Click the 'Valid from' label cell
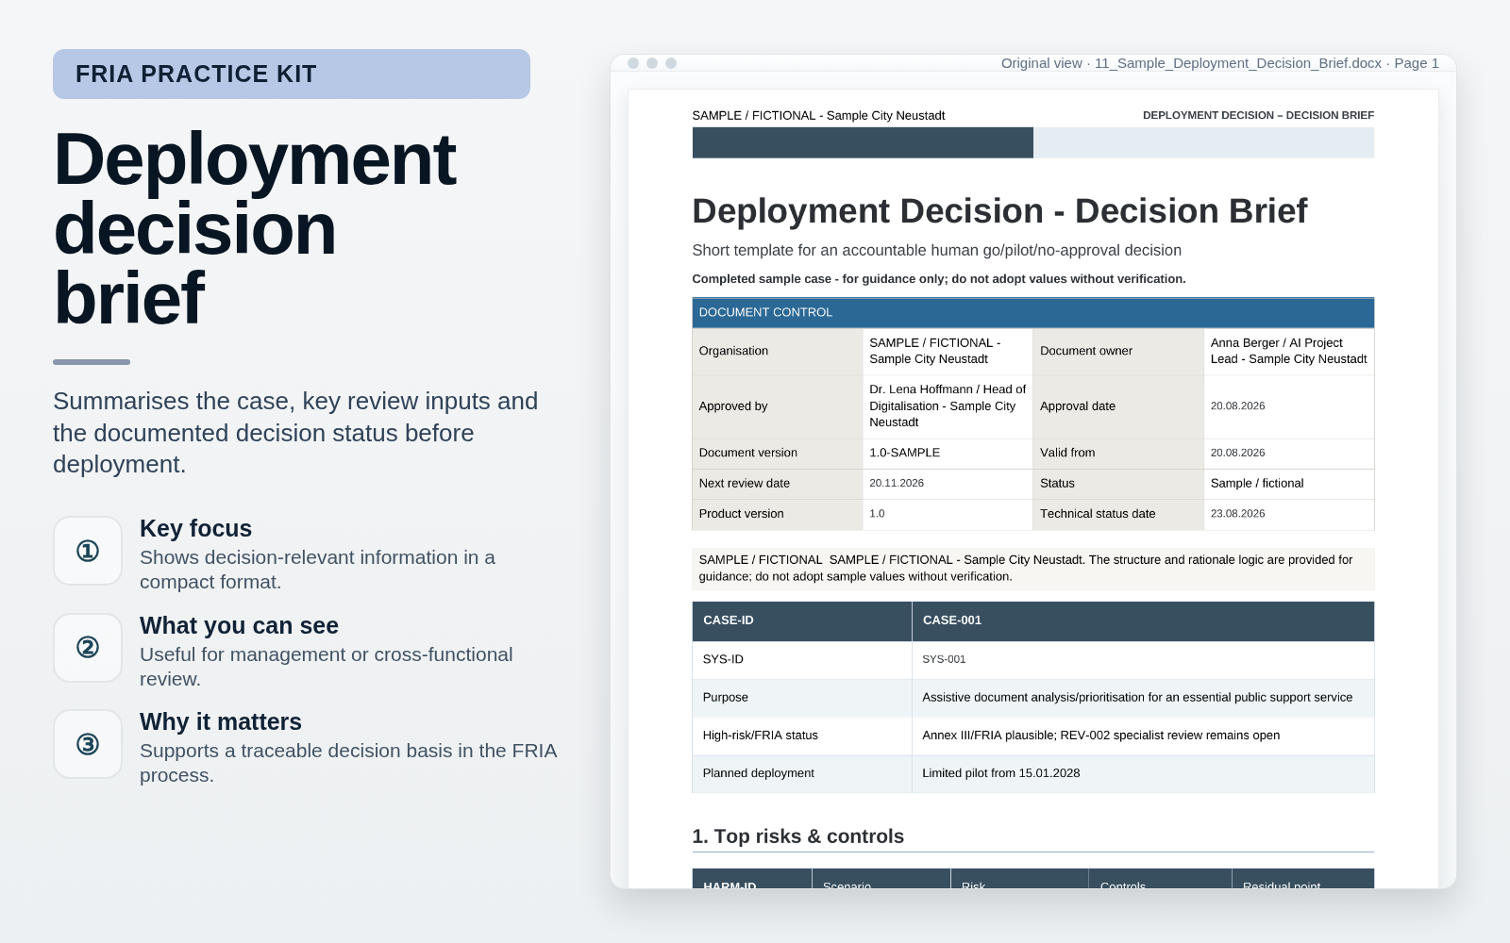The height and width of the screenshot is (943, 1510). click(1118, 453)
